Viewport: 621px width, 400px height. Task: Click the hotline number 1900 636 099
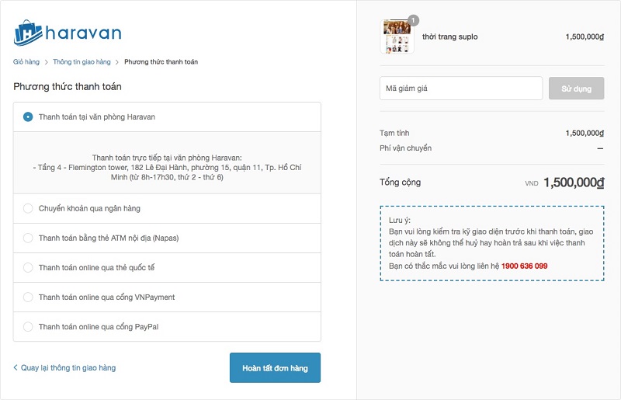click(524, 266)
